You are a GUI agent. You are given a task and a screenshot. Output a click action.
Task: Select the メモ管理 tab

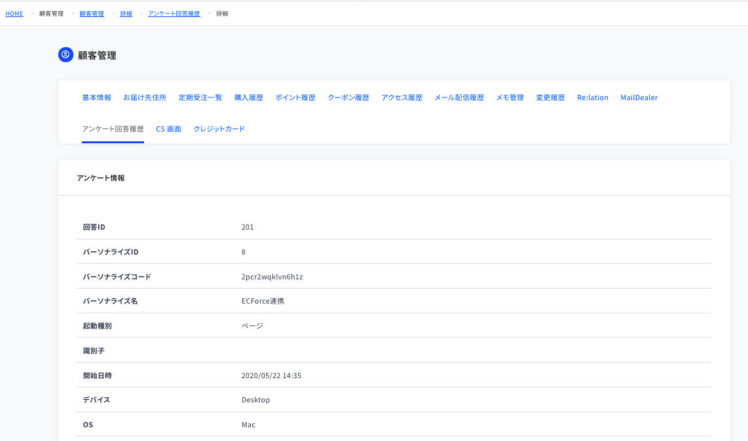[x=510, y=97]
